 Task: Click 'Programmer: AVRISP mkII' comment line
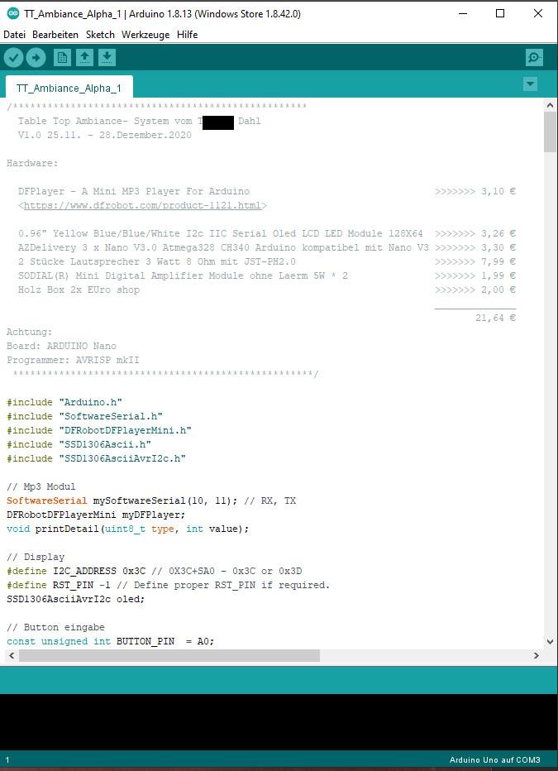(x=73, y=360)
